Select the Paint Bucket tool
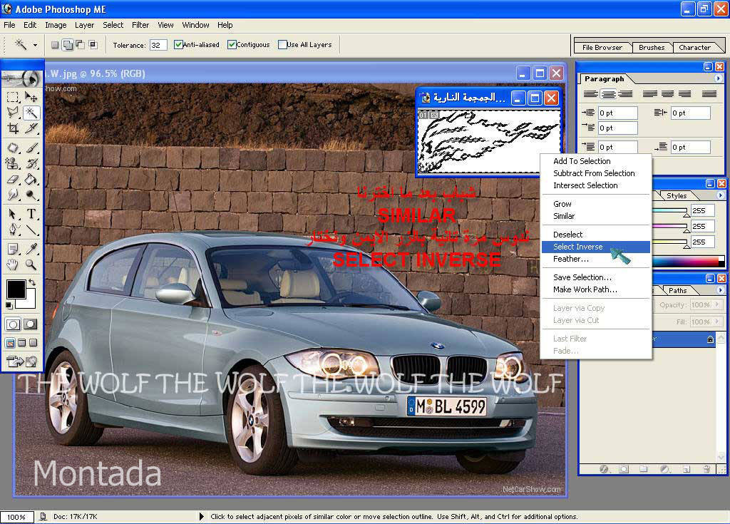The image size is (730, 524). coord(31,180)
